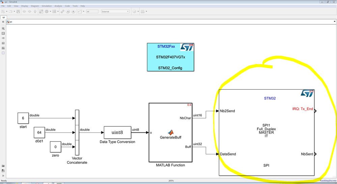Click the simulation stop time field
Screen dimensions: 337x184
[x=92, y=11]
